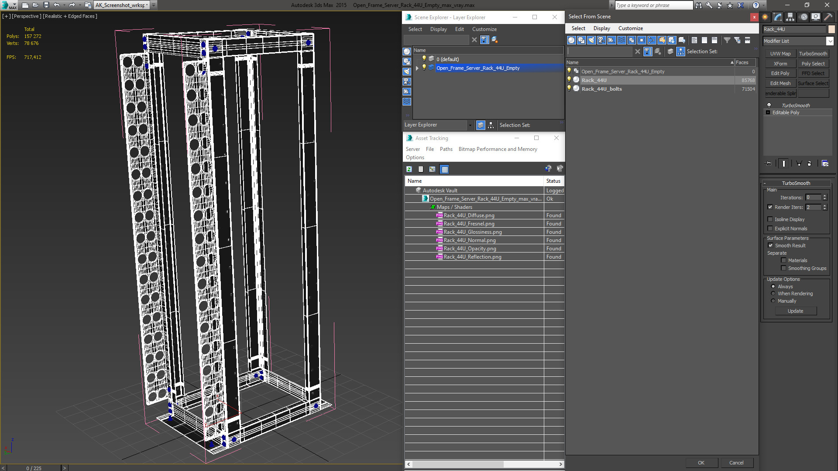Click Save file icon in top toolbar
This screenshot has width=838, height=471.
(46, 5)
